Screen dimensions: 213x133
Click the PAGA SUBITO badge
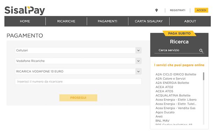[179, 34]
